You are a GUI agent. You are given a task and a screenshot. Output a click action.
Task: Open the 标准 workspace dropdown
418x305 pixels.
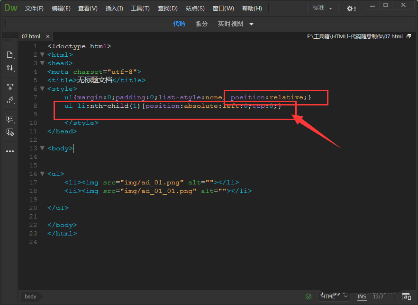(x=322, y=9)
